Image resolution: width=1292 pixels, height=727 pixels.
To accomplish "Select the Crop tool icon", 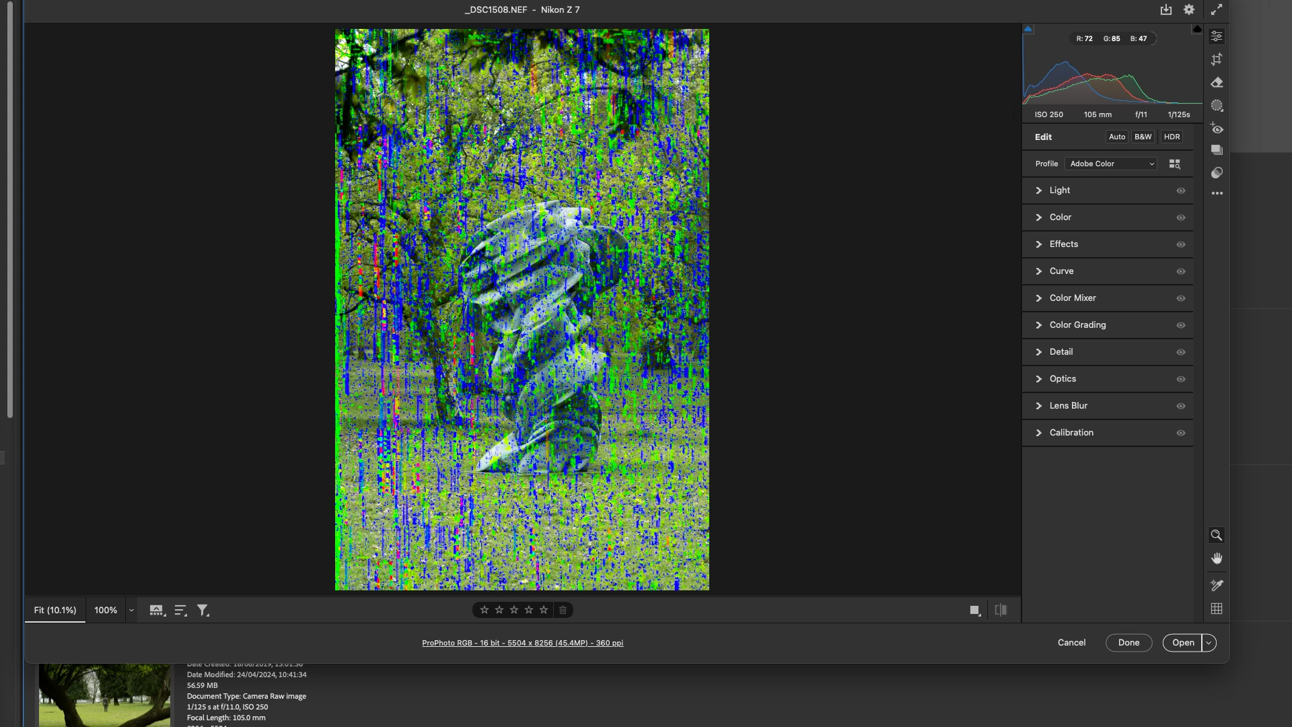I will 1217,59.
